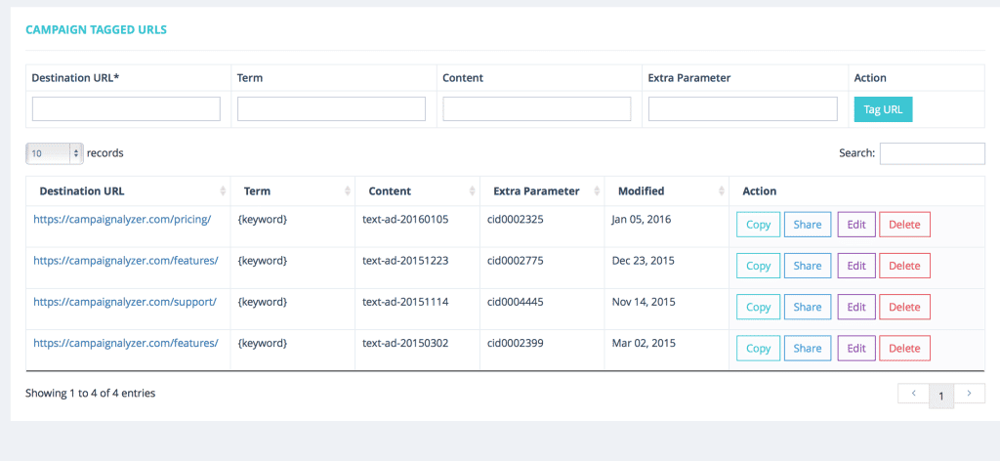This screenshot has width=1000, height=461.
Task: Copy the pricing URL row
Action: click(758, 225)
